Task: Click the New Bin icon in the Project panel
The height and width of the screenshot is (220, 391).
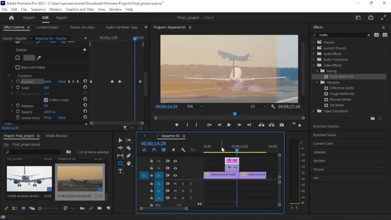Action: coord(99,208)
